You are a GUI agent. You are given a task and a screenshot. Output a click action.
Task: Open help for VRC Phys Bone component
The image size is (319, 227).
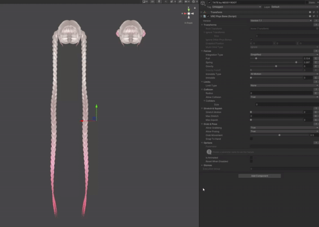(309, 16)
